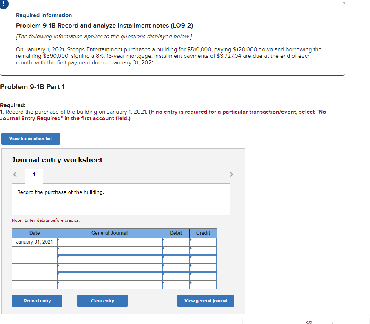Click the 'Note: Enter debits before credits.' text
Image resolution: width=370 pixels, height=324 pixels.
tap(46, 220)
